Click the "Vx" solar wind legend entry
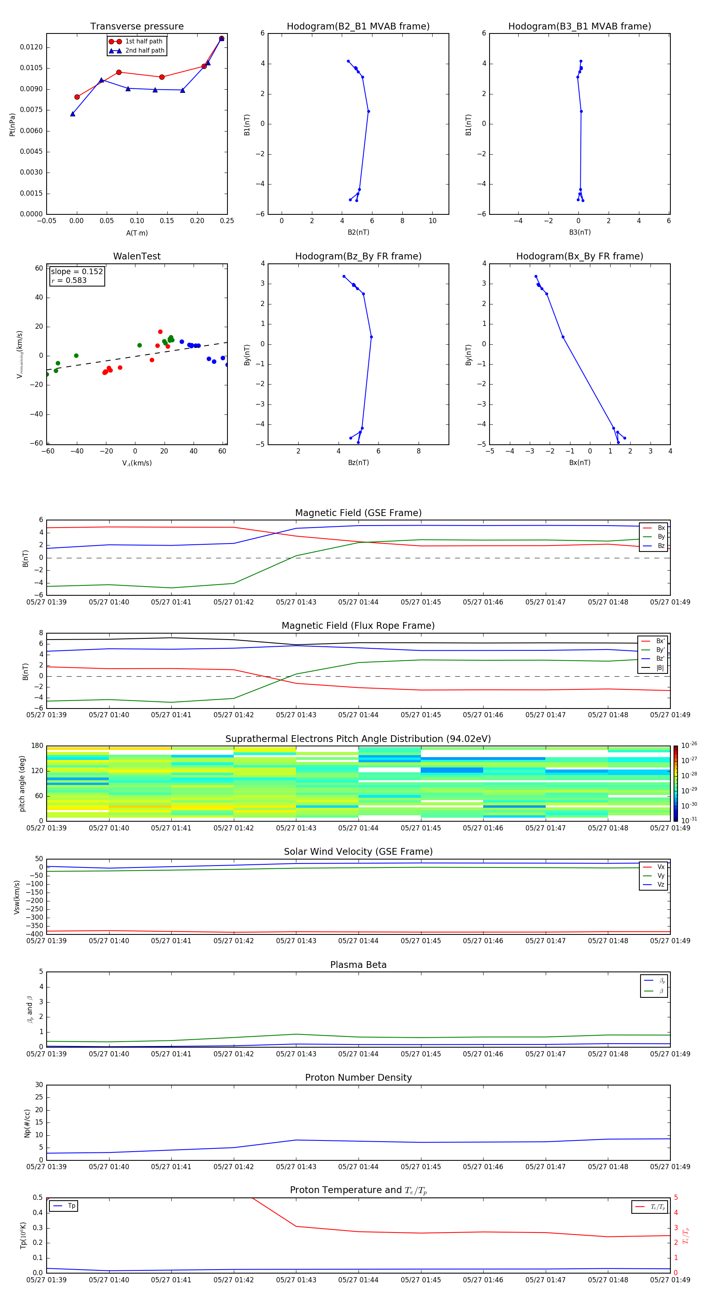This screenshot has width=717, height=1315. point(654,868)
